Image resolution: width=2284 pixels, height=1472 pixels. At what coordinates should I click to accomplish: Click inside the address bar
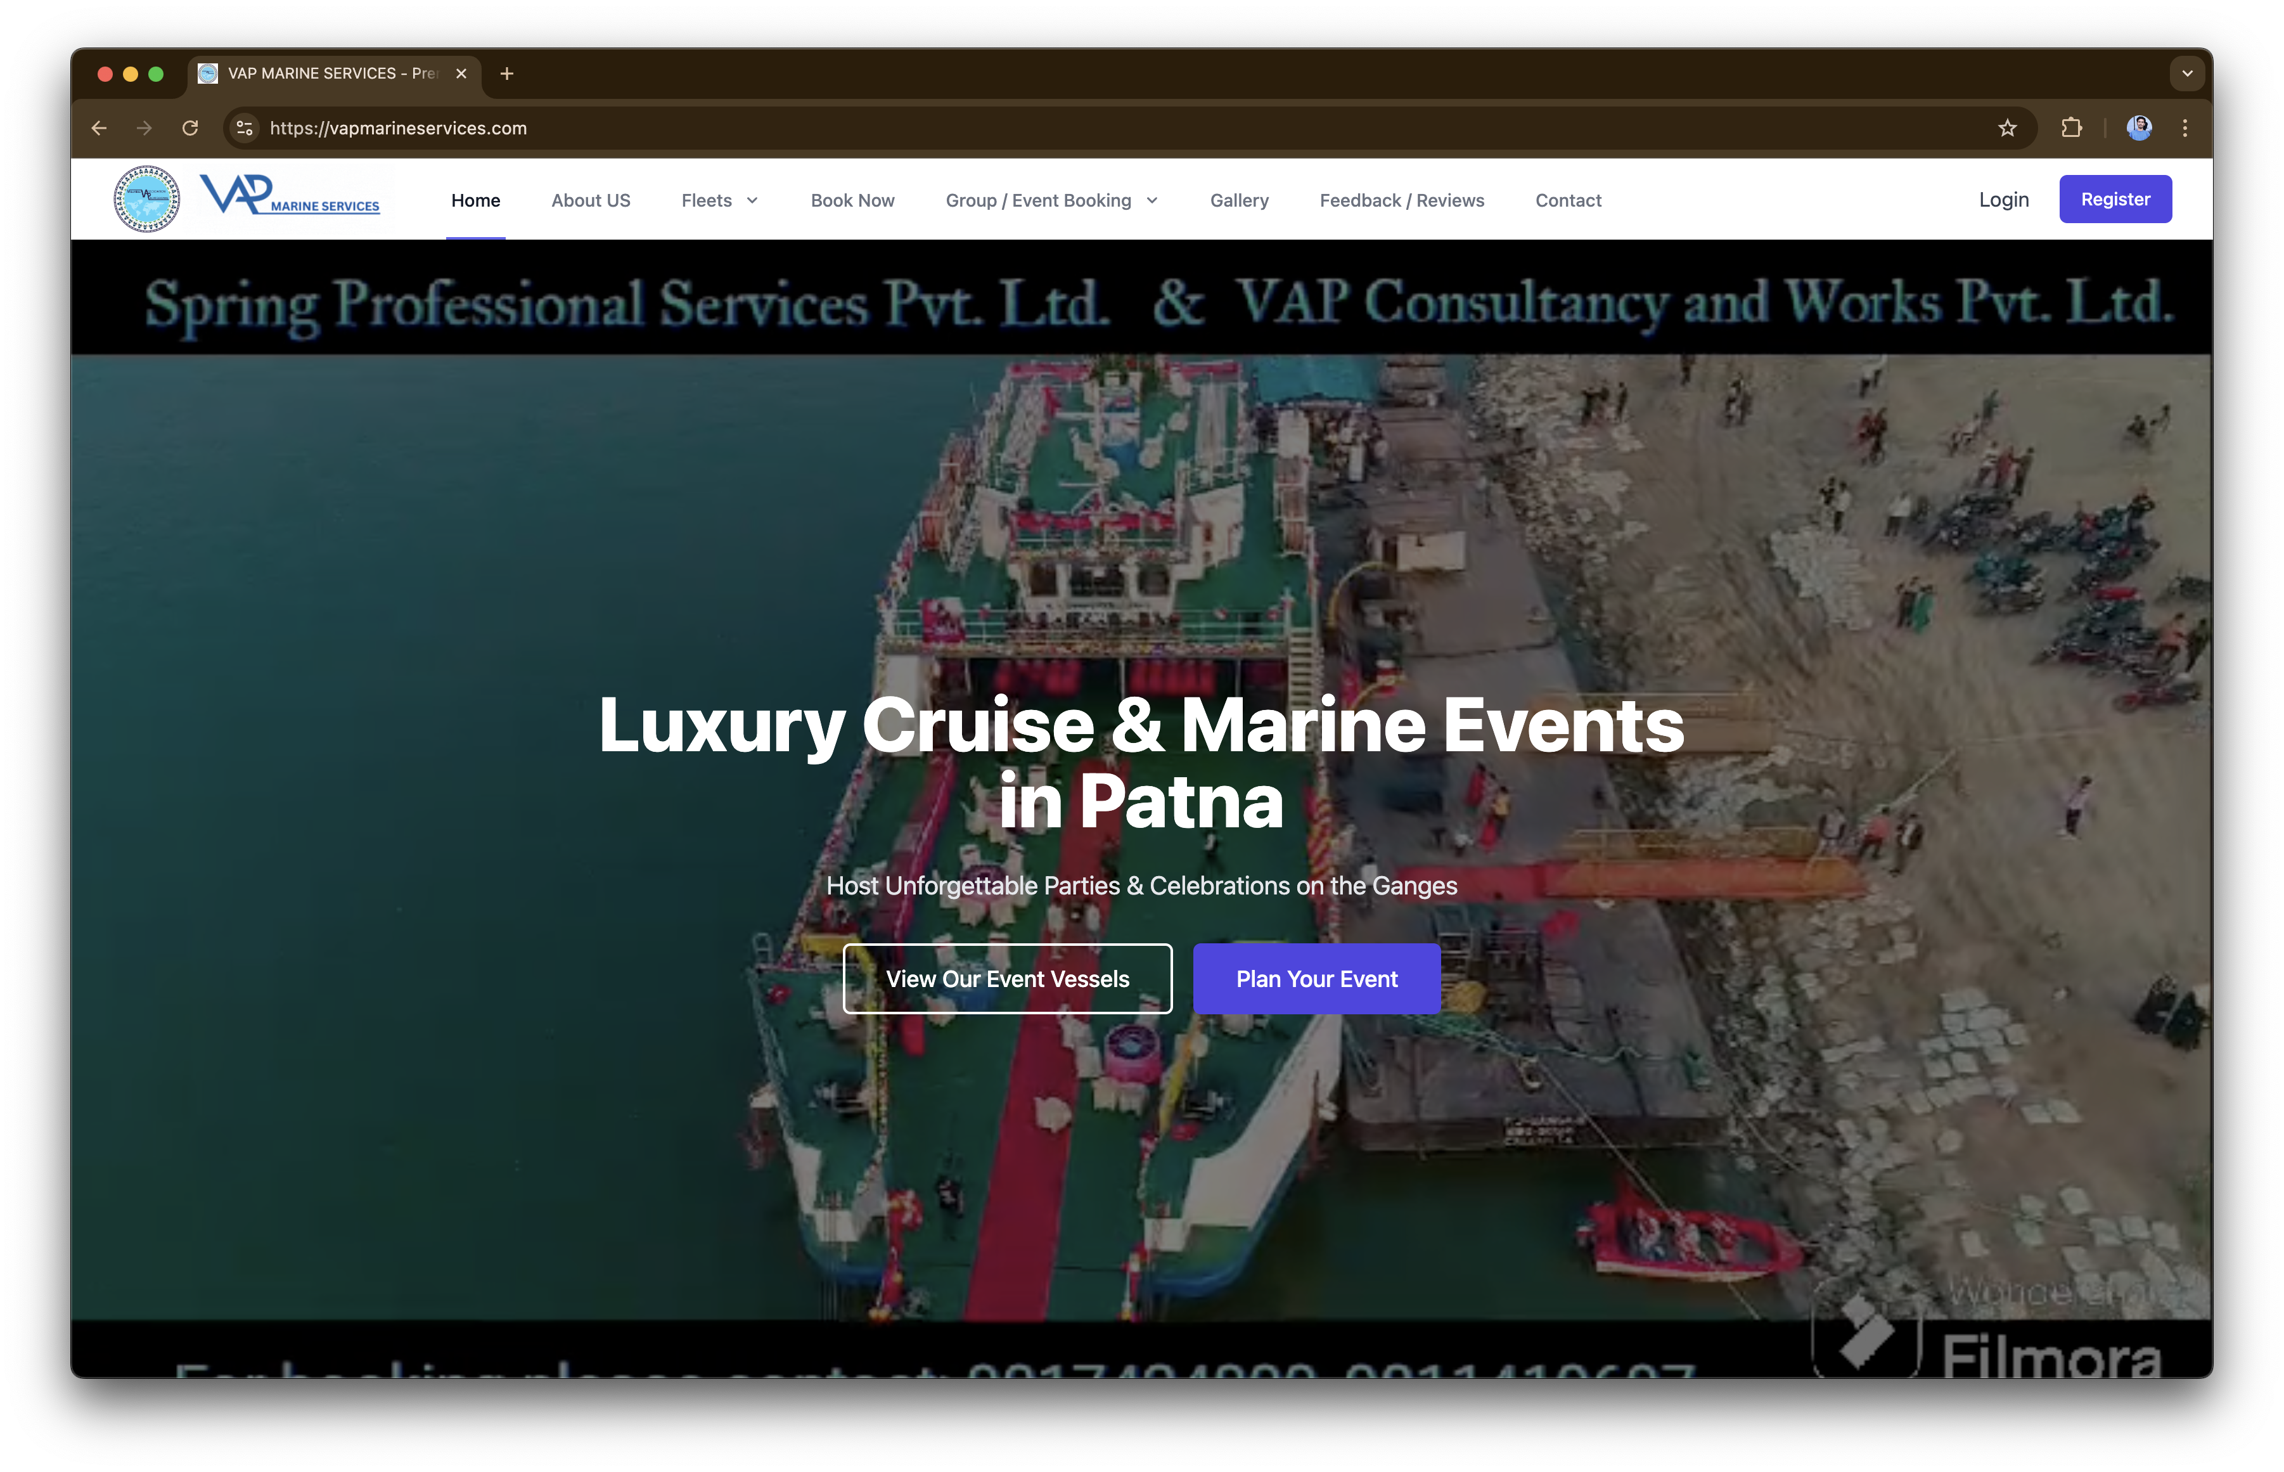click(x=669, y=127)
